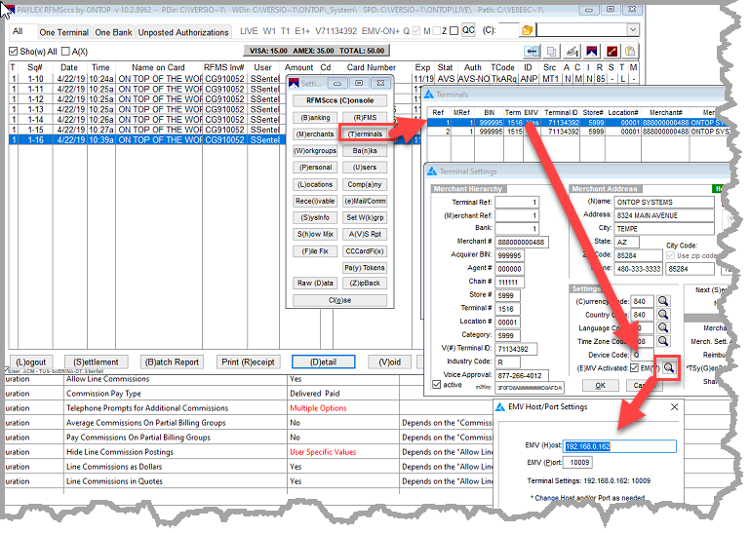Click the (Z)ipBack button
Screen dimensions: 750x533
[x=365, y=283]
